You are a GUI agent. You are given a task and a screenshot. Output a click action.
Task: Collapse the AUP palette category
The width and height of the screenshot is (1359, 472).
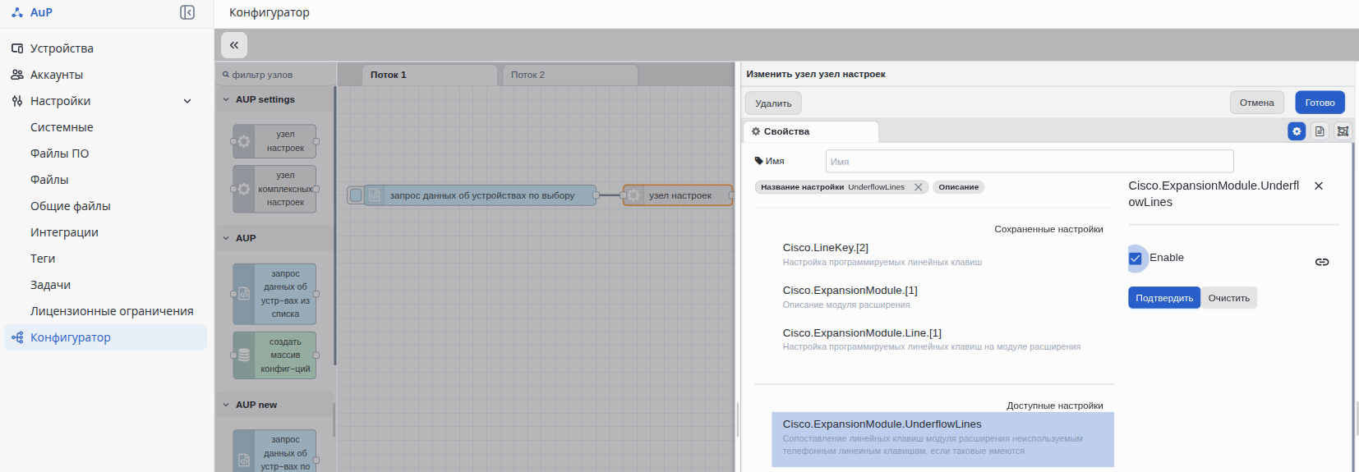click(x=227, y=238)
